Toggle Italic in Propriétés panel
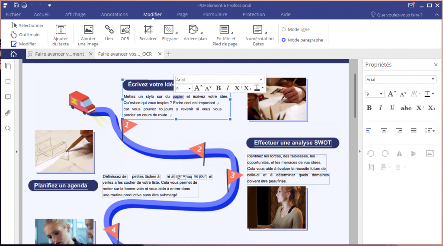 (381, 108)
